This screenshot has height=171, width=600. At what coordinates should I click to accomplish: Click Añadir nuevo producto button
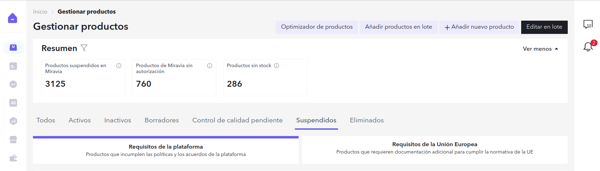[x=479, y=27]
